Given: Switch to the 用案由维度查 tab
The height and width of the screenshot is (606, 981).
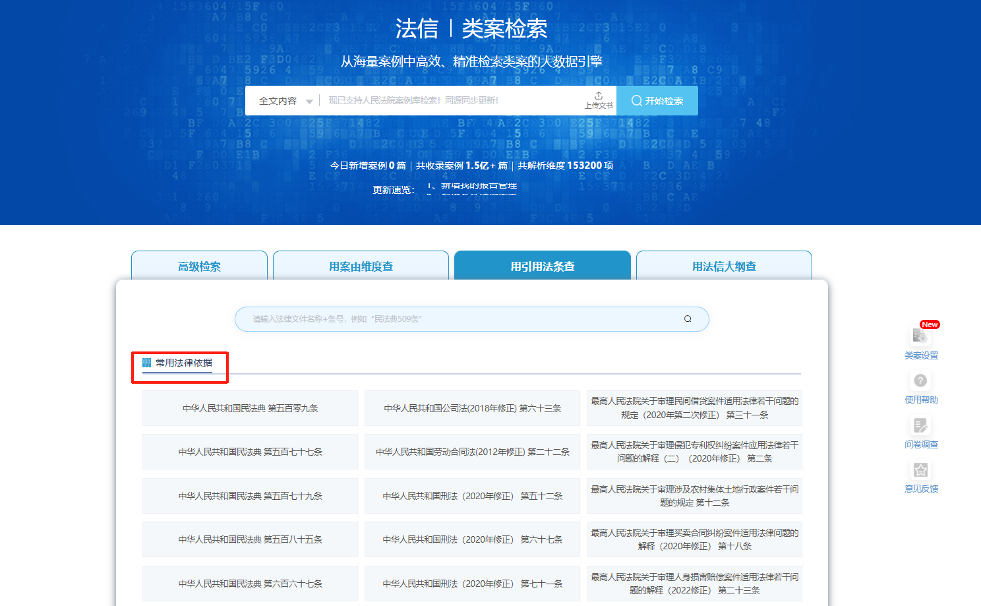Looking at the screenshot, I should pos(361,266).
